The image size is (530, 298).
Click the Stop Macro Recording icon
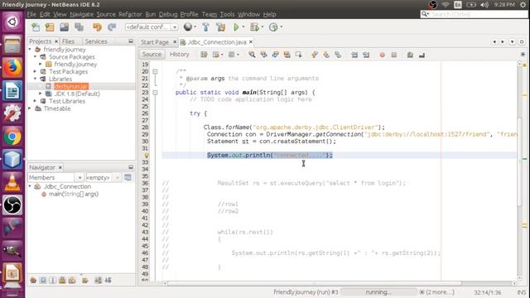click(394, 55)
